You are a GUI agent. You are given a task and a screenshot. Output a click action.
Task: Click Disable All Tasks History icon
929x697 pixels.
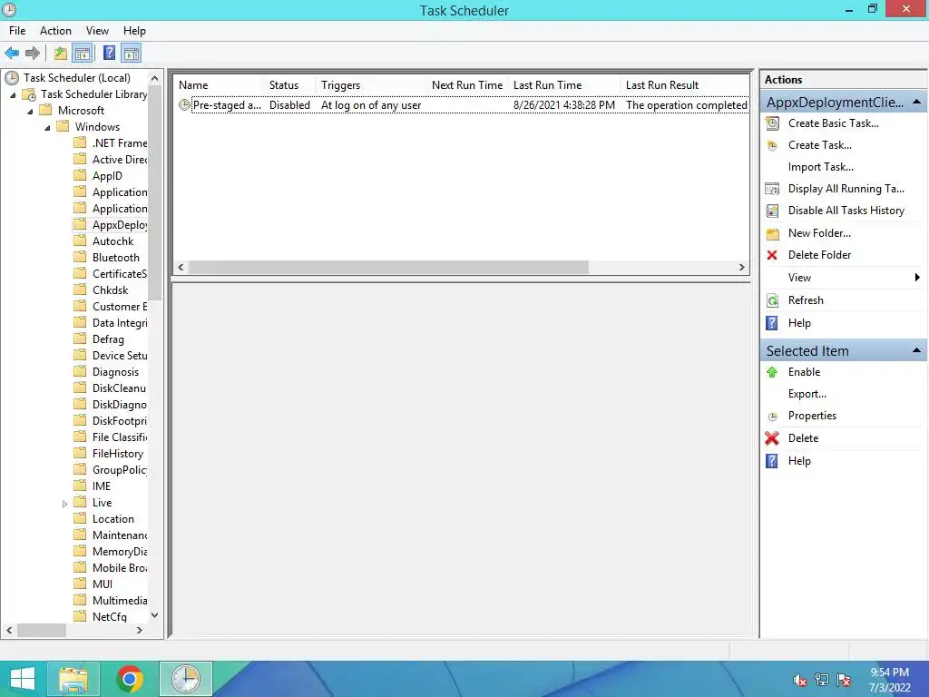pos(772,211)
